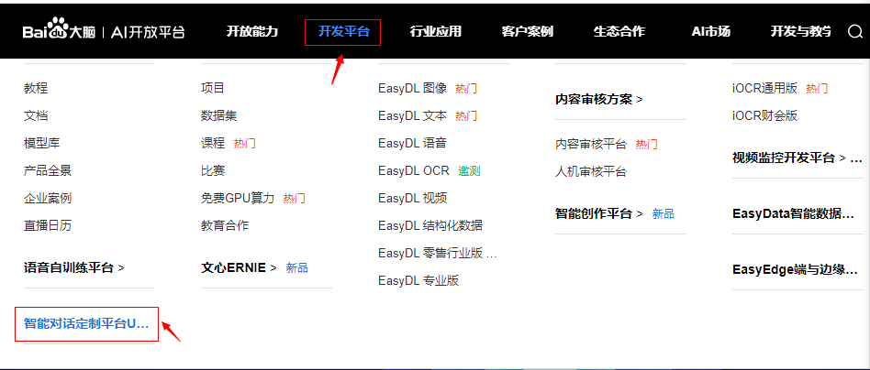This screenshot has height=370, width=870.
Task: Open the AI市场 menu
Action: click(x=710, y=31)
